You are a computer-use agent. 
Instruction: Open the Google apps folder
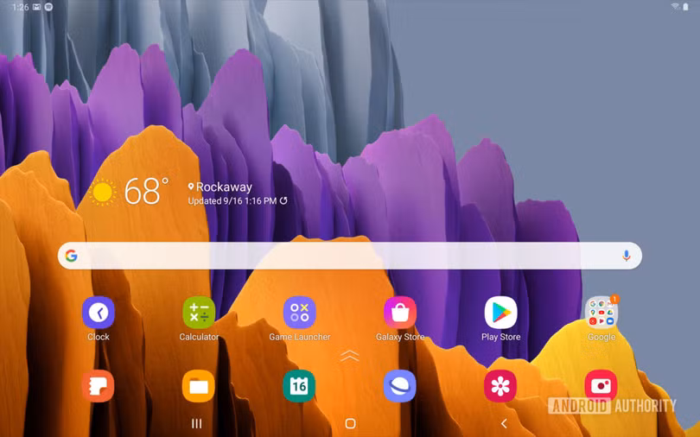(601, 313)
